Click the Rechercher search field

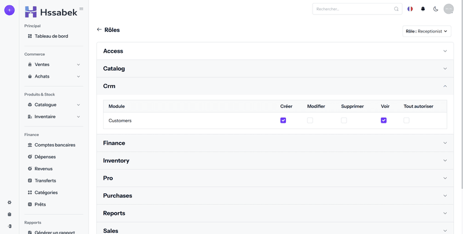pos(354,9)
